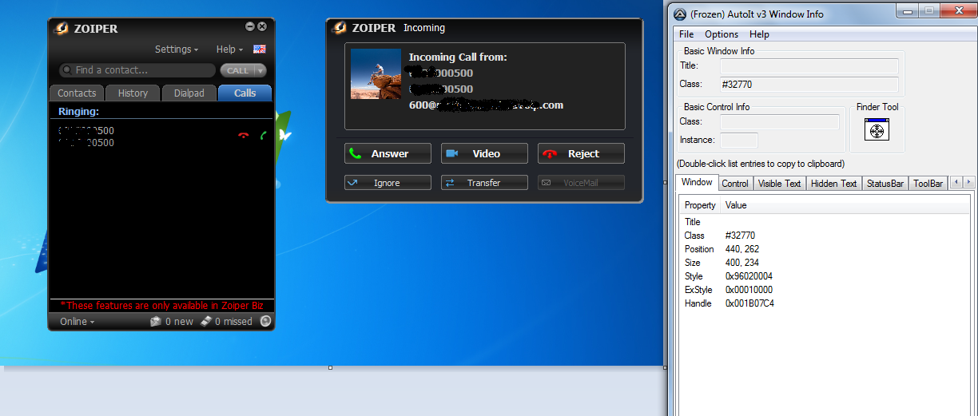Select the Window tab in AutoIt
This screenshot has height=416, width=978.
(697, 183)
